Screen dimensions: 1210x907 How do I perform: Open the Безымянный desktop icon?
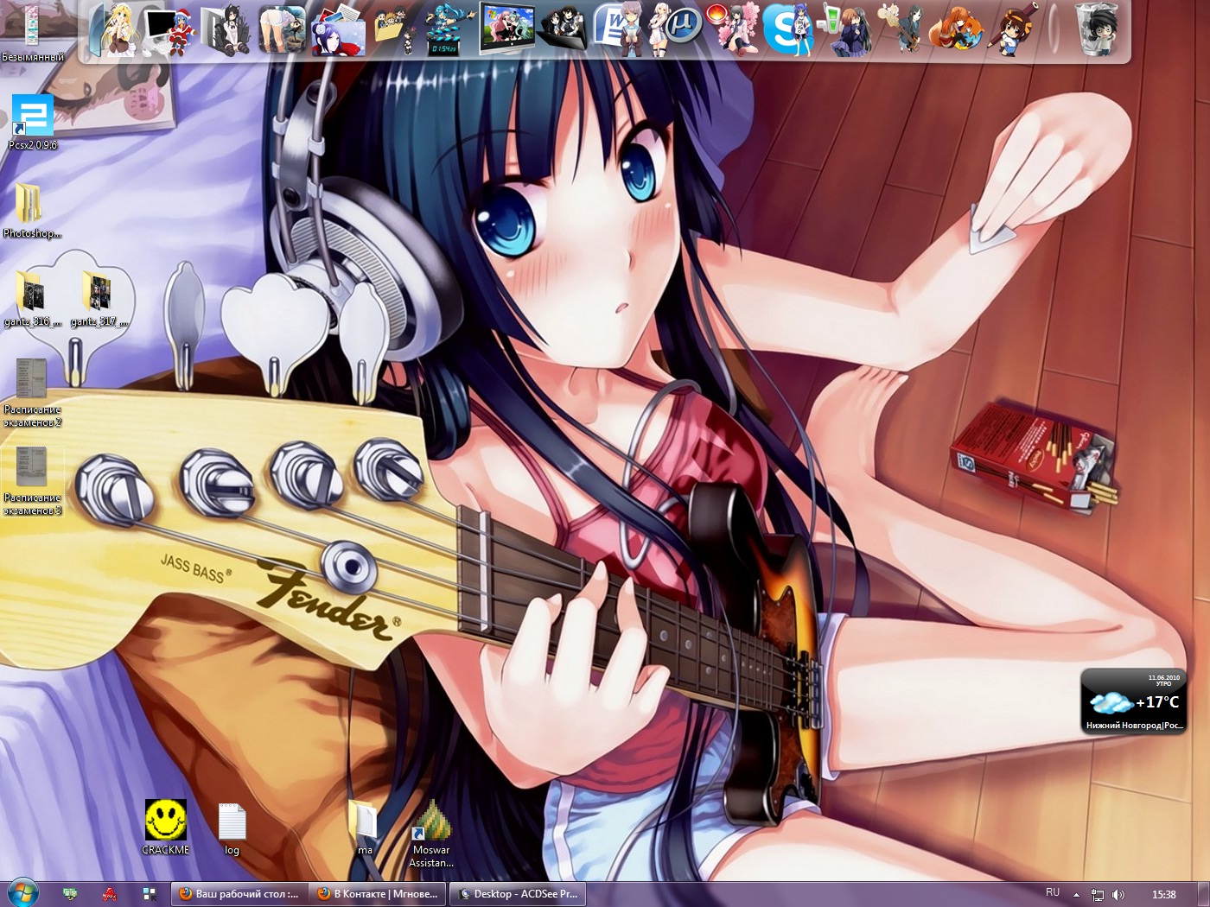pos(32,33)
